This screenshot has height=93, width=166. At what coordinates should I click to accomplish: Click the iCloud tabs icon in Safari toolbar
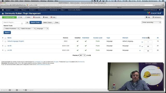click(17, 5)
